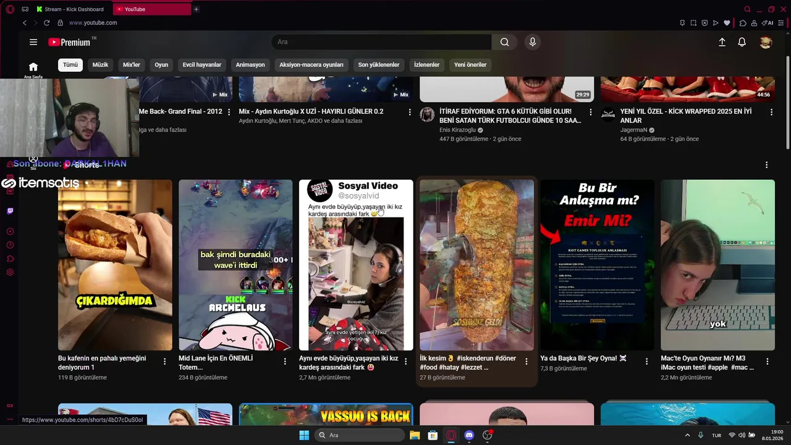The height and width of the screenshot is (445, 791).
Task: Select the Tümü filter chip
Action: pos(70,64)
